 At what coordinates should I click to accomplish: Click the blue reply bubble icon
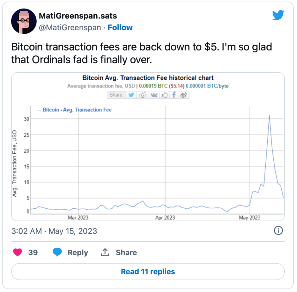pos(57,252)
